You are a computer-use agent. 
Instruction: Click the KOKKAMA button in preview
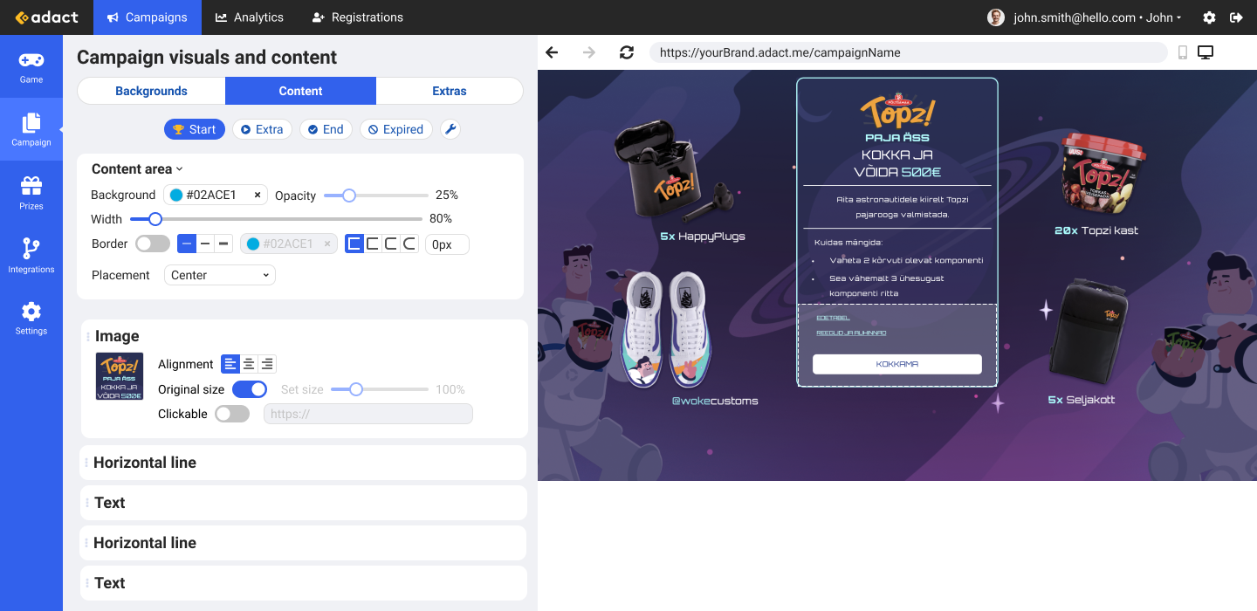pyautogui.click(x=897, y=364)
